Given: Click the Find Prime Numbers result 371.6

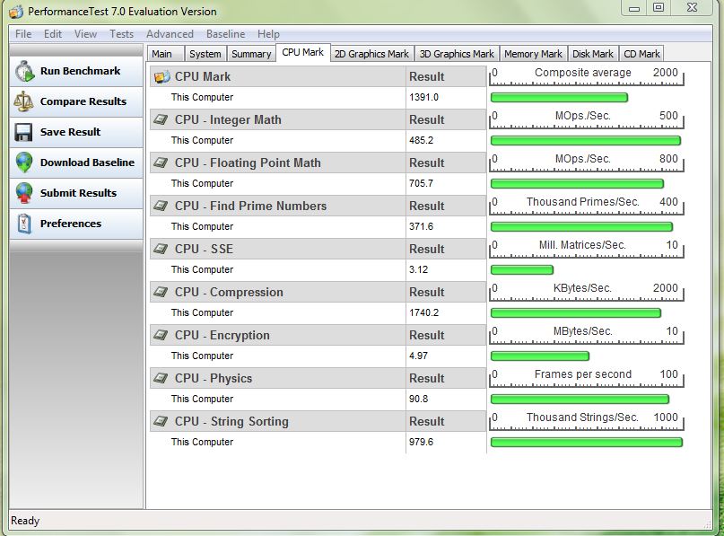Looking at the screenshot, I should [x=421, y=226].
